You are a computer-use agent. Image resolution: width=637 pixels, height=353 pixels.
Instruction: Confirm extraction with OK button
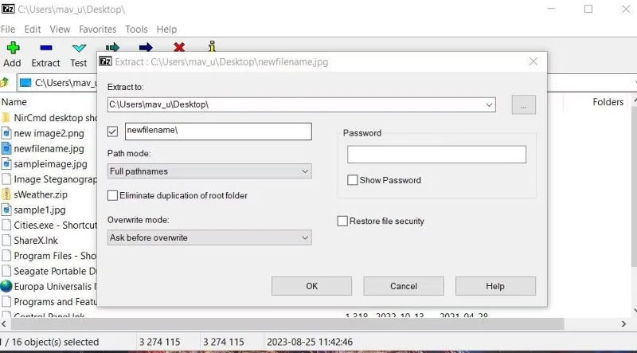click(x=311, y=286)
